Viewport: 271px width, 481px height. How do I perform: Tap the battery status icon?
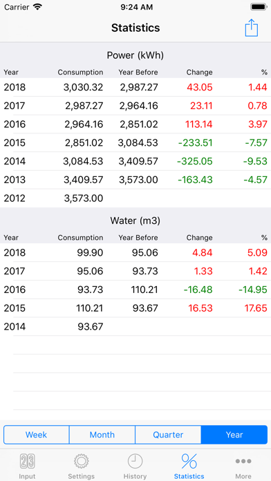pos(259,7)
